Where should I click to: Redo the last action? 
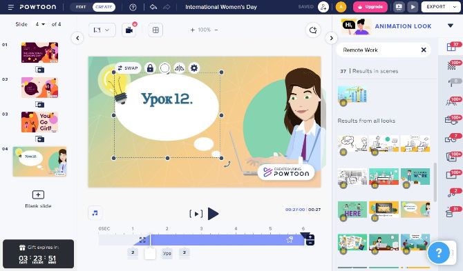167,7
